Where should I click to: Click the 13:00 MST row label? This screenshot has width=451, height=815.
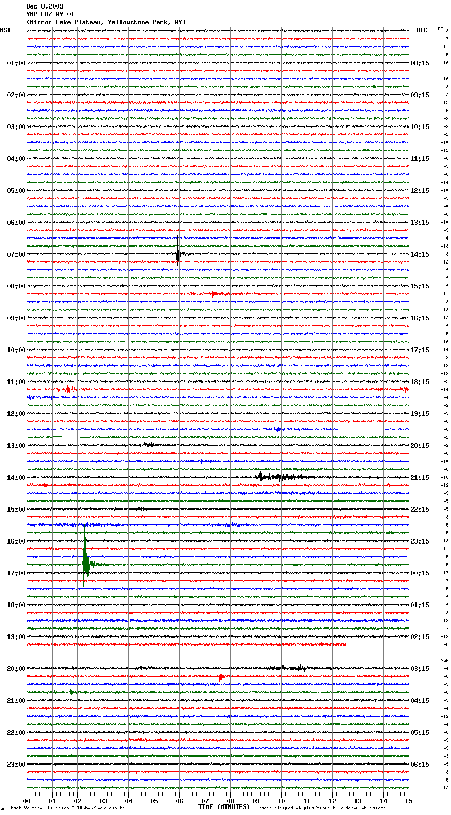coord(16,446)
